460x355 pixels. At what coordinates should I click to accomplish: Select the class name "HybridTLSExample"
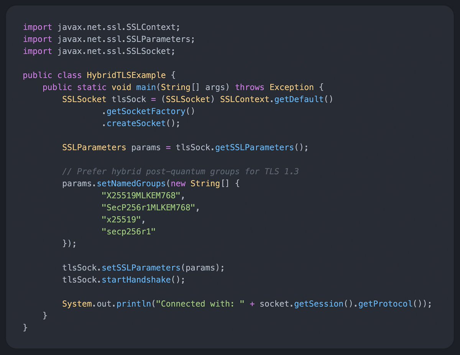[x=126, y=75]
